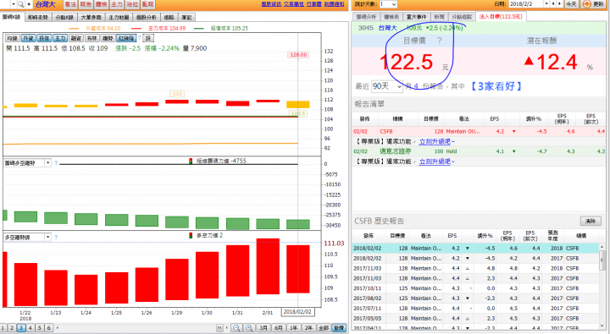The width and height of the screenshot is (610, 334).
Task: Open the 籌碼分析 tab on right panel
Action: point(366,17)
